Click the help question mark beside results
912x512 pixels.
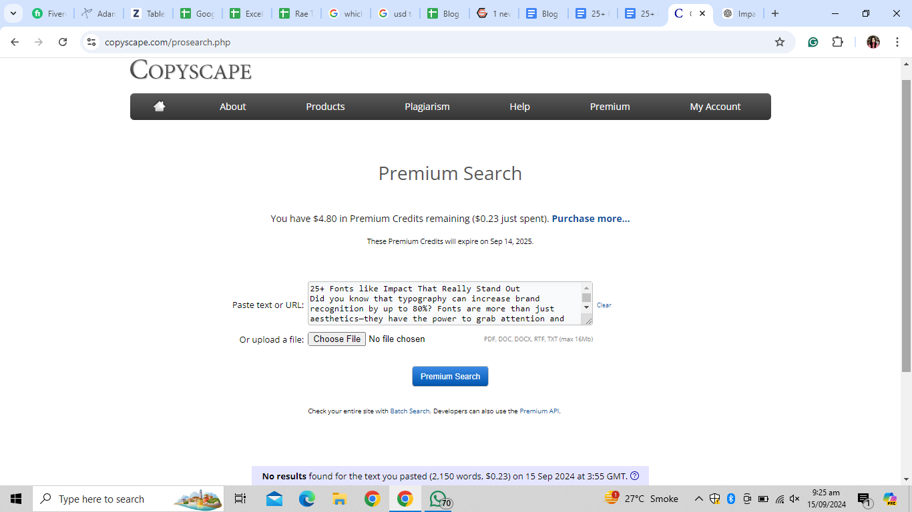635,476
